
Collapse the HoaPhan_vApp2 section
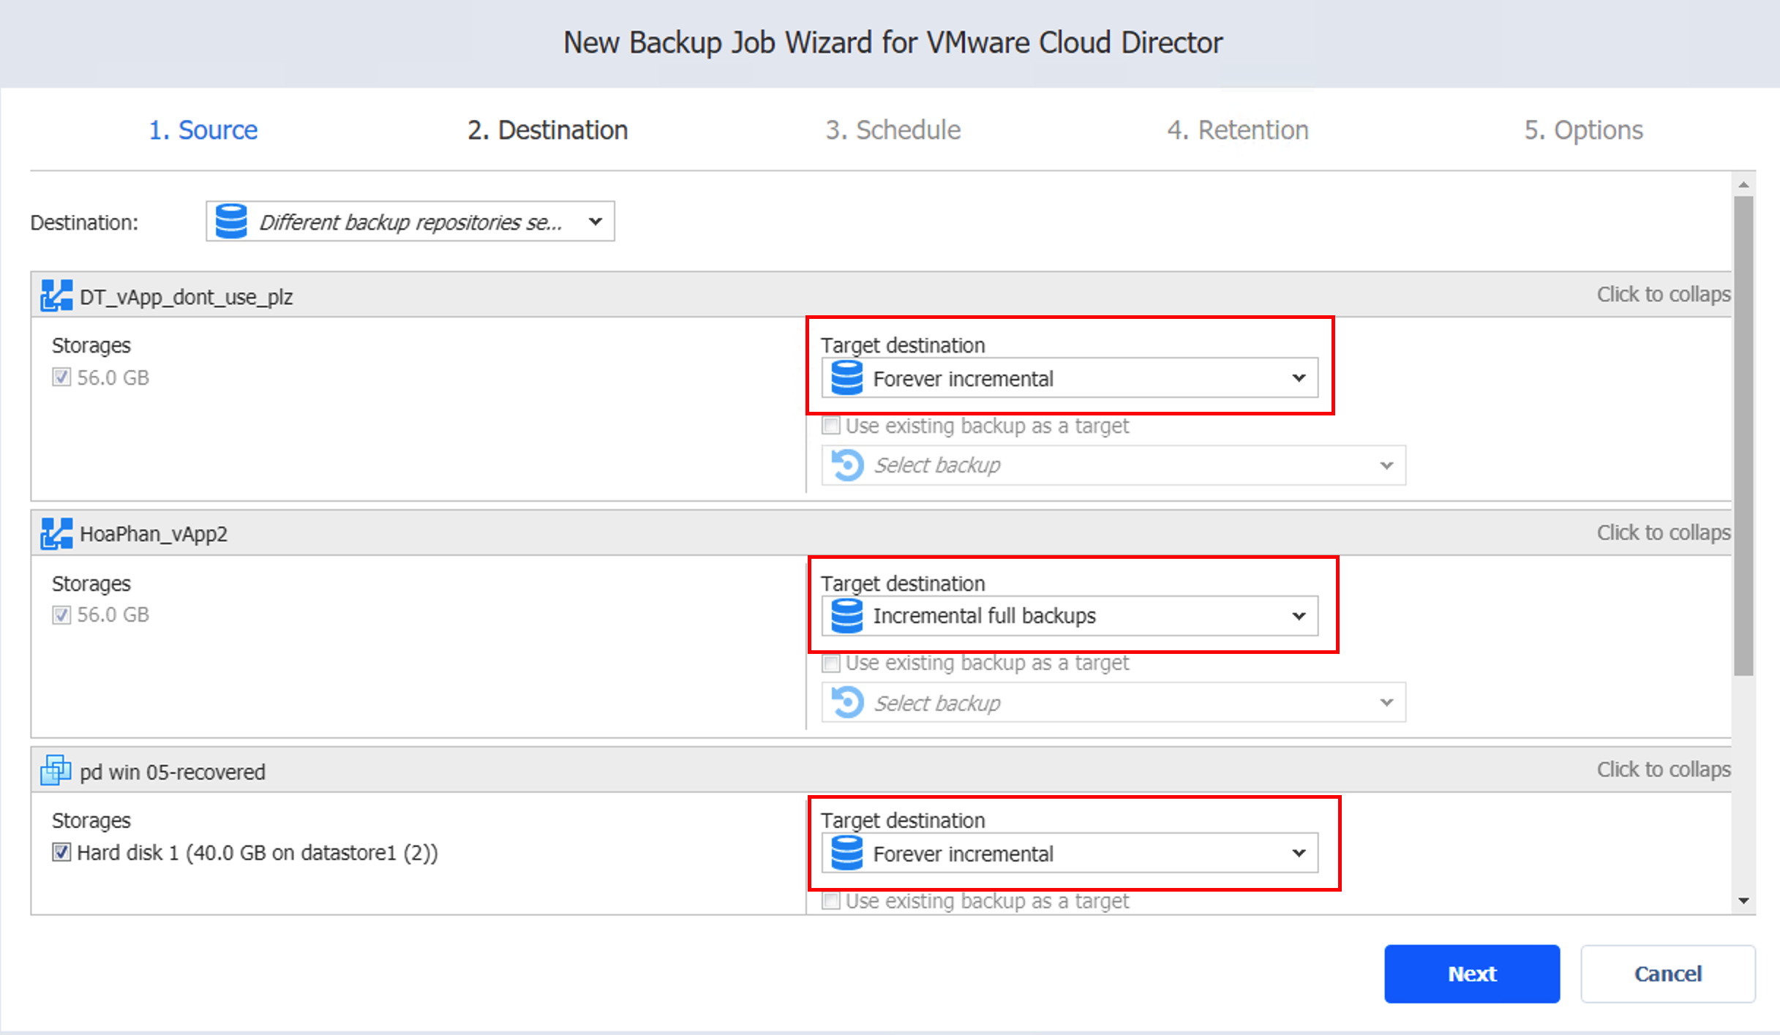click(1663, 532)
